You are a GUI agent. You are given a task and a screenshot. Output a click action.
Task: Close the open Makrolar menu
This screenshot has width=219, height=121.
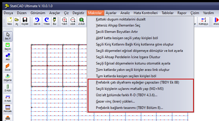[x=95, y=13]
